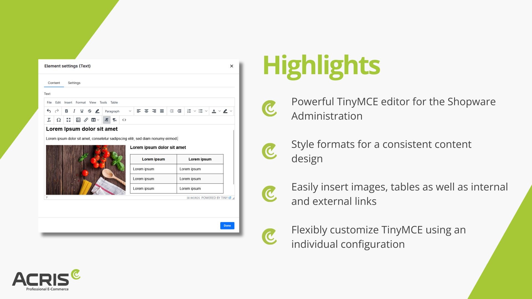Open the View menu
The height and width of the screenshot is (299, 532).
pyautogui.click(x=93, y=102)
